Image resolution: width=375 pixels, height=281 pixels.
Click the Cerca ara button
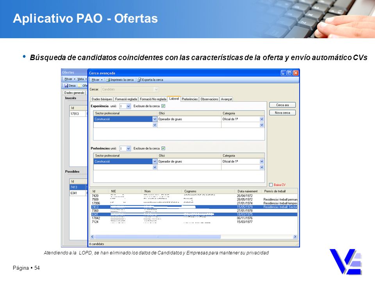(x=282, y=105)
